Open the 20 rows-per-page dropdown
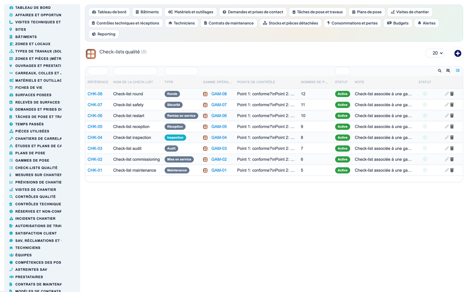 click(x=435, y=53)
